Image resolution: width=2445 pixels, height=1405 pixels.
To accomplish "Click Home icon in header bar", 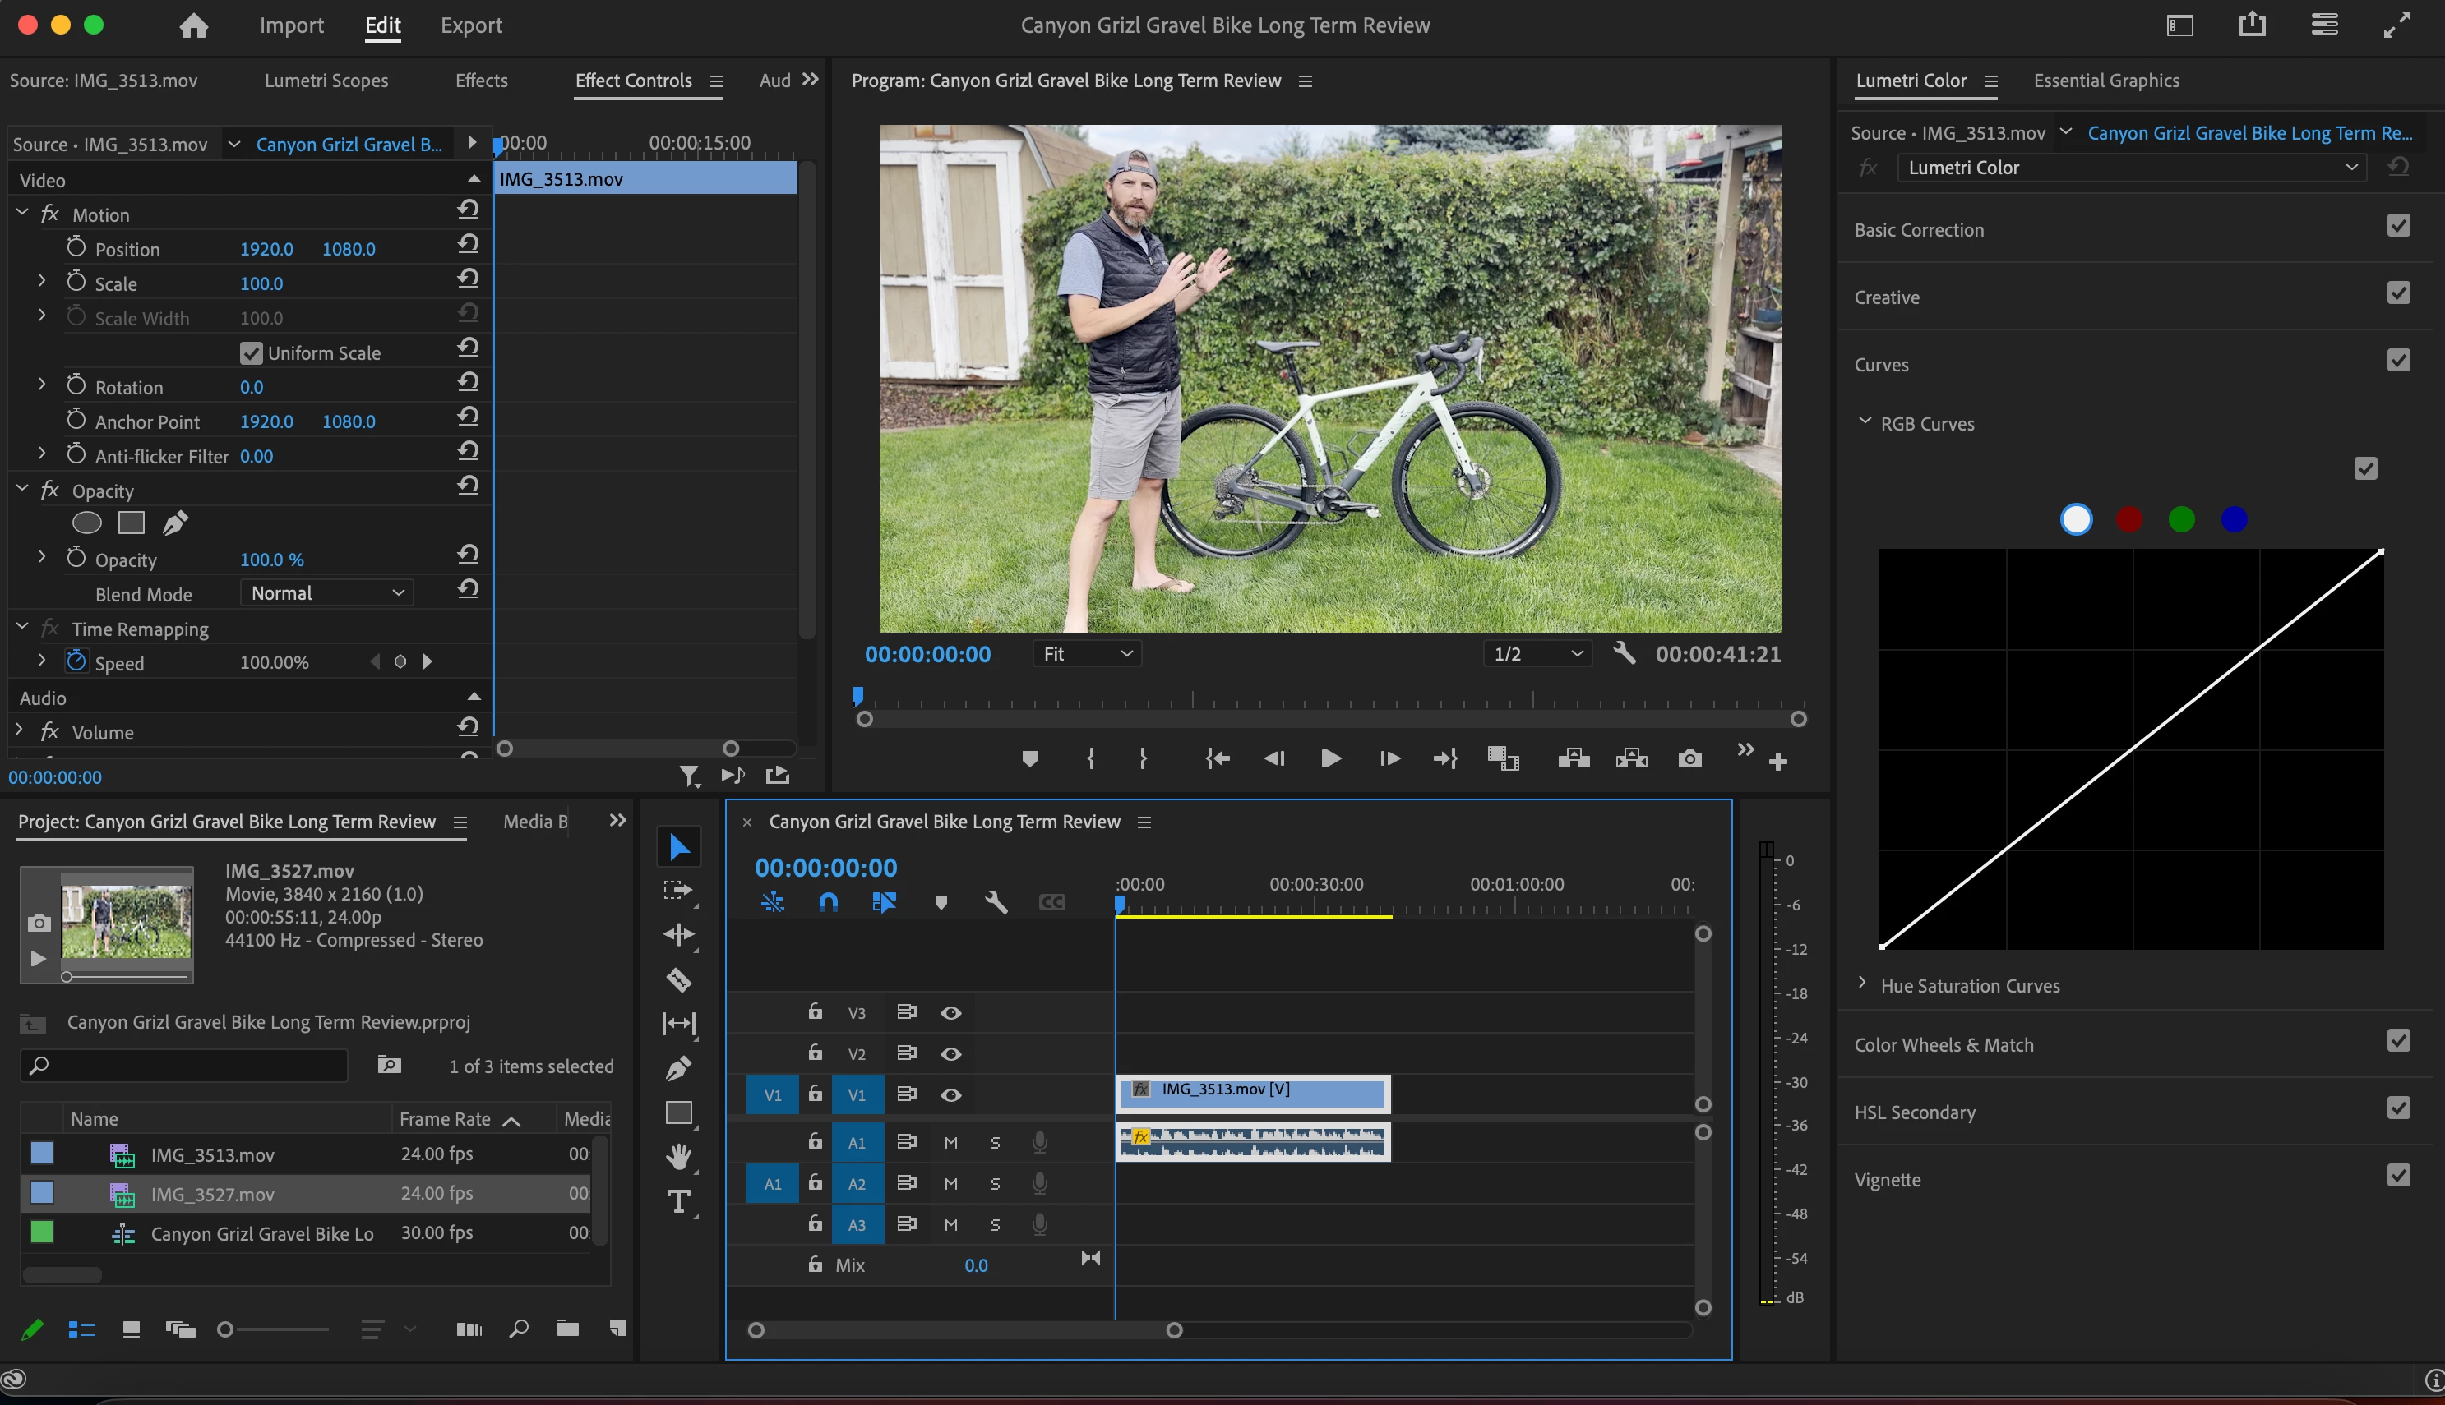I will tap(194, 26).
